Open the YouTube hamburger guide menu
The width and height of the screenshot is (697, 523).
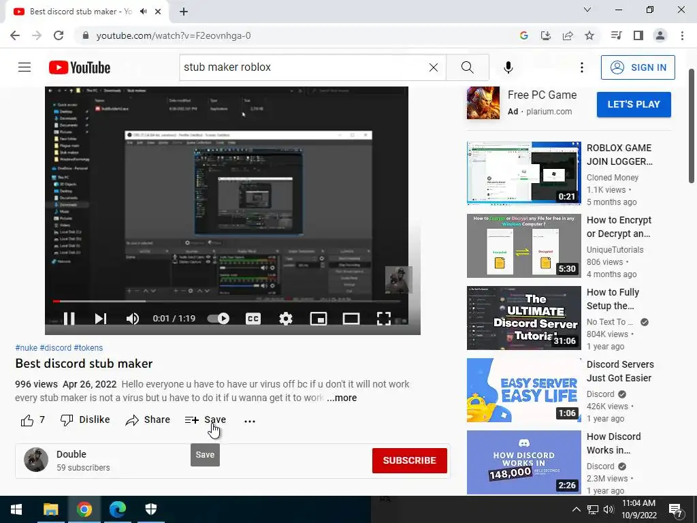25,67
